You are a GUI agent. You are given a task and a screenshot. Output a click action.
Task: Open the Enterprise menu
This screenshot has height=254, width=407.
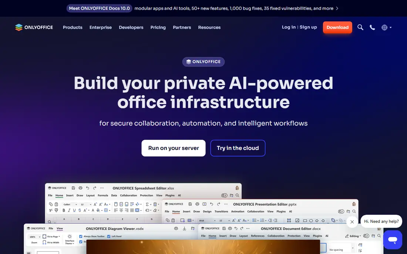(100, 27)
